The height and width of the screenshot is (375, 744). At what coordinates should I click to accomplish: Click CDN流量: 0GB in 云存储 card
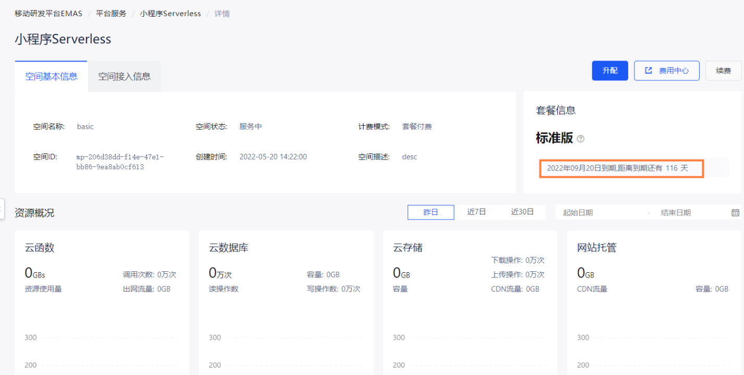(x=515, y=288)
